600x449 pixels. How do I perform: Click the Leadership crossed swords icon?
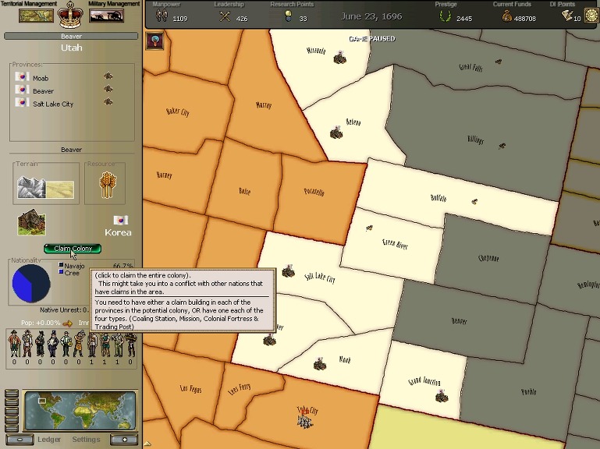pos(225,16)
